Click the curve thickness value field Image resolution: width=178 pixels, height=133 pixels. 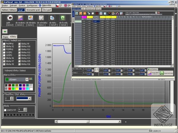[7, 98]
